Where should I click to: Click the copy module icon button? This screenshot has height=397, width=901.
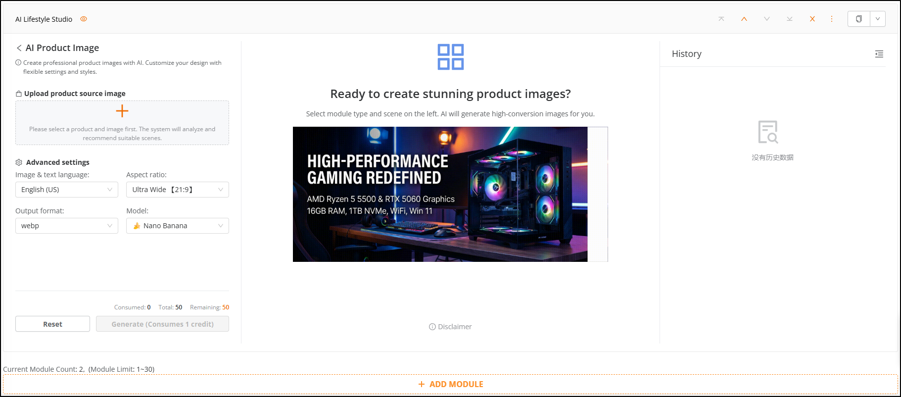859,19
